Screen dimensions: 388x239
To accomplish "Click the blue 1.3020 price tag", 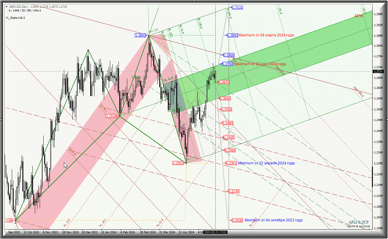I will [x=237, y=8].
